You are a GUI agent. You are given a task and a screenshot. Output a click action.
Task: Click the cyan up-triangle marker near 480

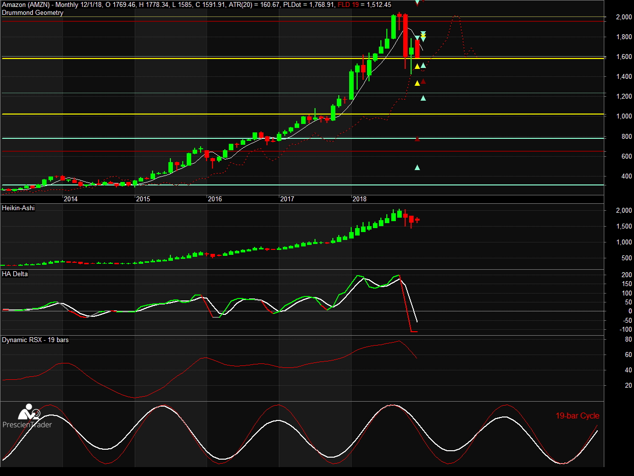[417, 168]
